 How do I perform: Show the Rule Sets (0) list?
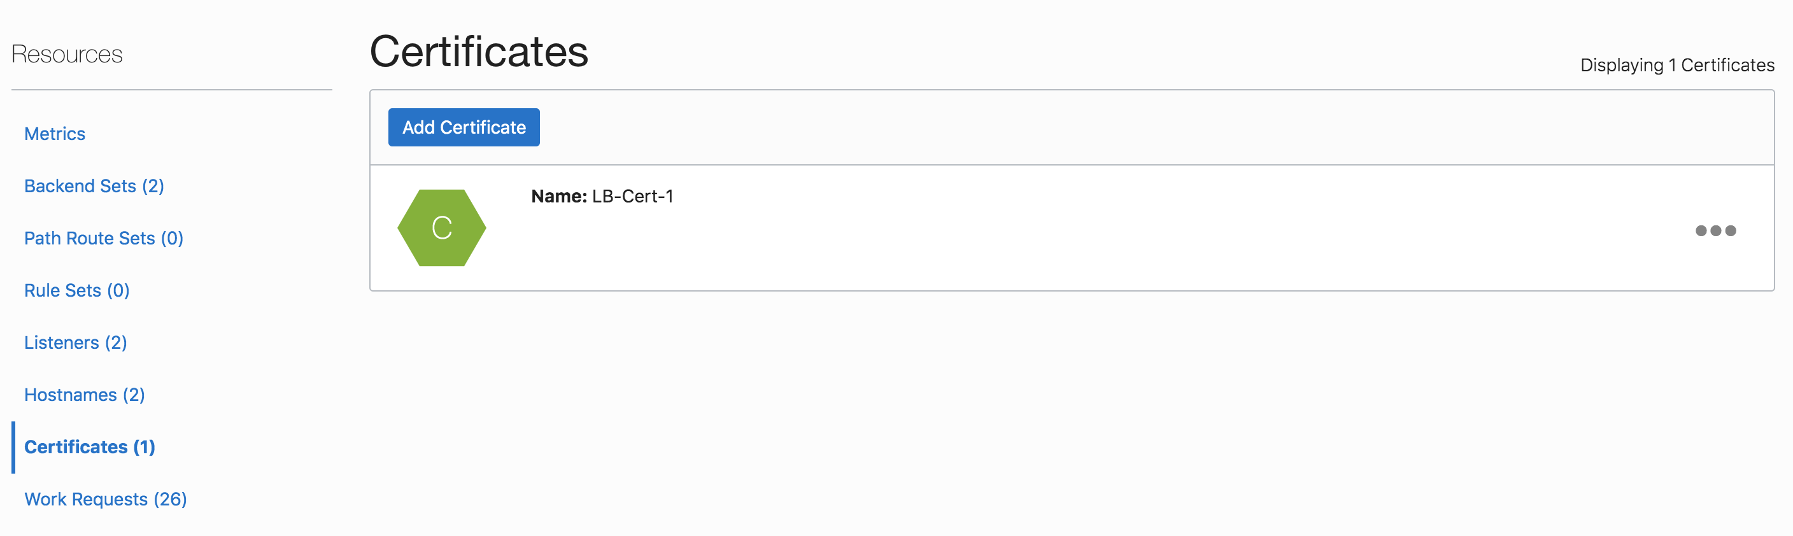click(76, 290)
